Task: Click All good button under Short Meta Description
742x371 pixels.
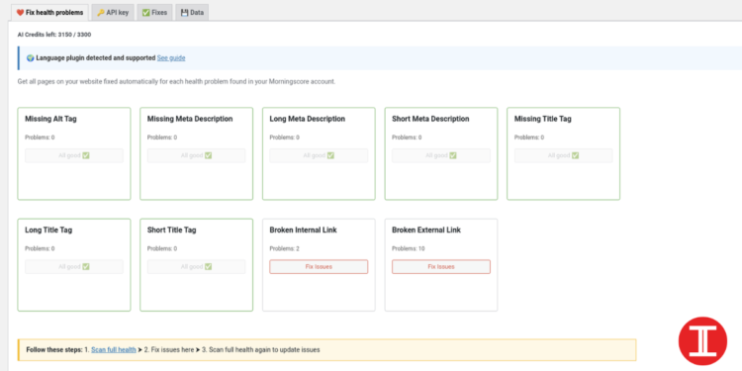Action: click(441, 155)
